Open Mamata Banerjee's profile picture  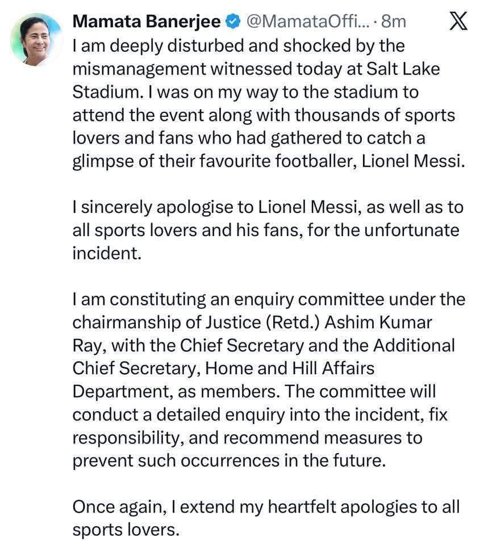tap(37, 39)
